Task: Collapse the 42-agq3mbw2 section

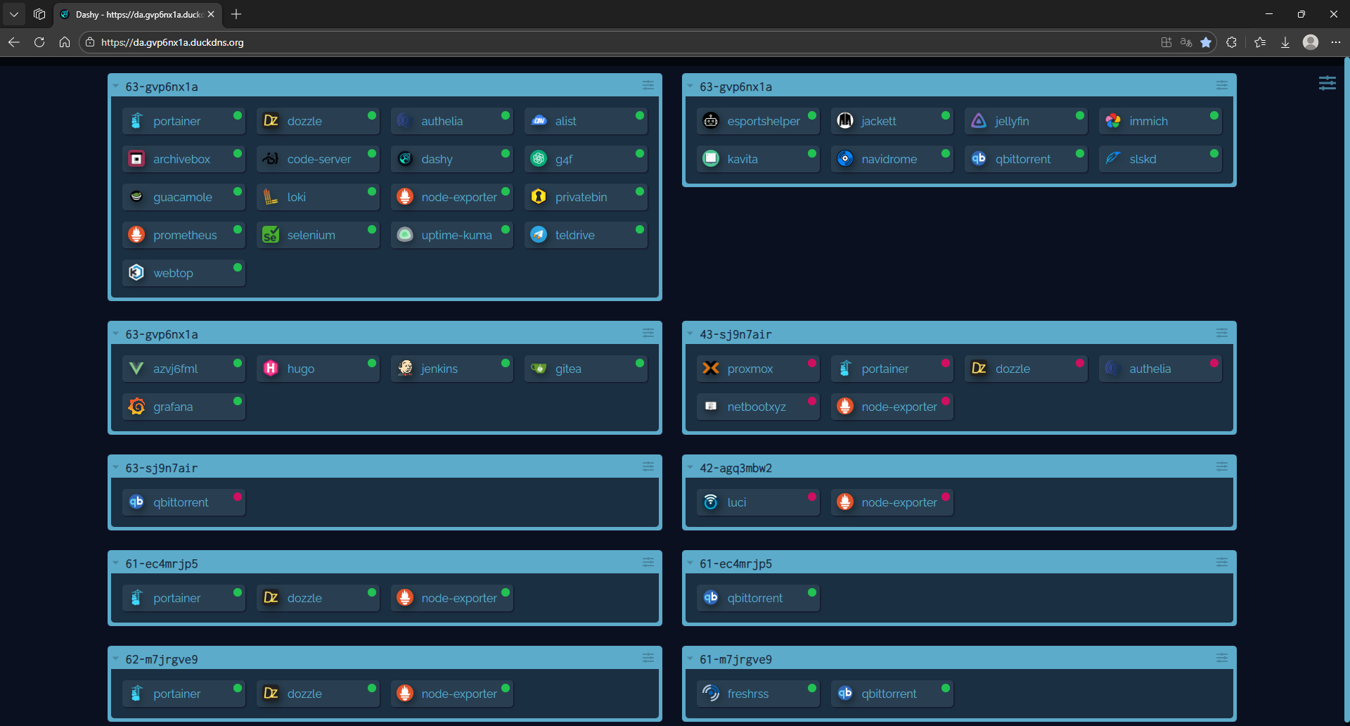Action: pyautogui.click(x=690, y=468)
